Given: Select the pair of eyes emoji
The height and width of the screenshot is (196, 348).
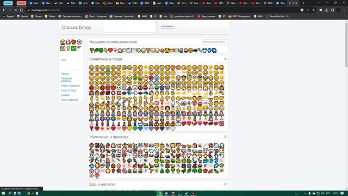Looking at the screenshot, I should point(184,103).
